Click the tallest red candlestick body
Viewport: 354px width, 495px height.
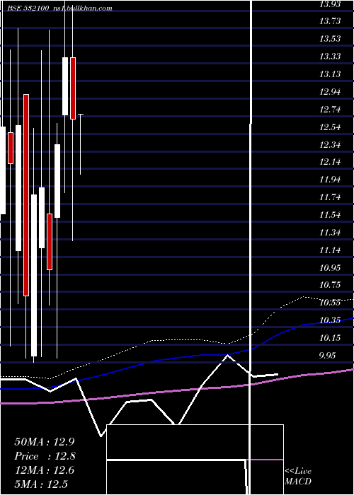click(26, 195)
